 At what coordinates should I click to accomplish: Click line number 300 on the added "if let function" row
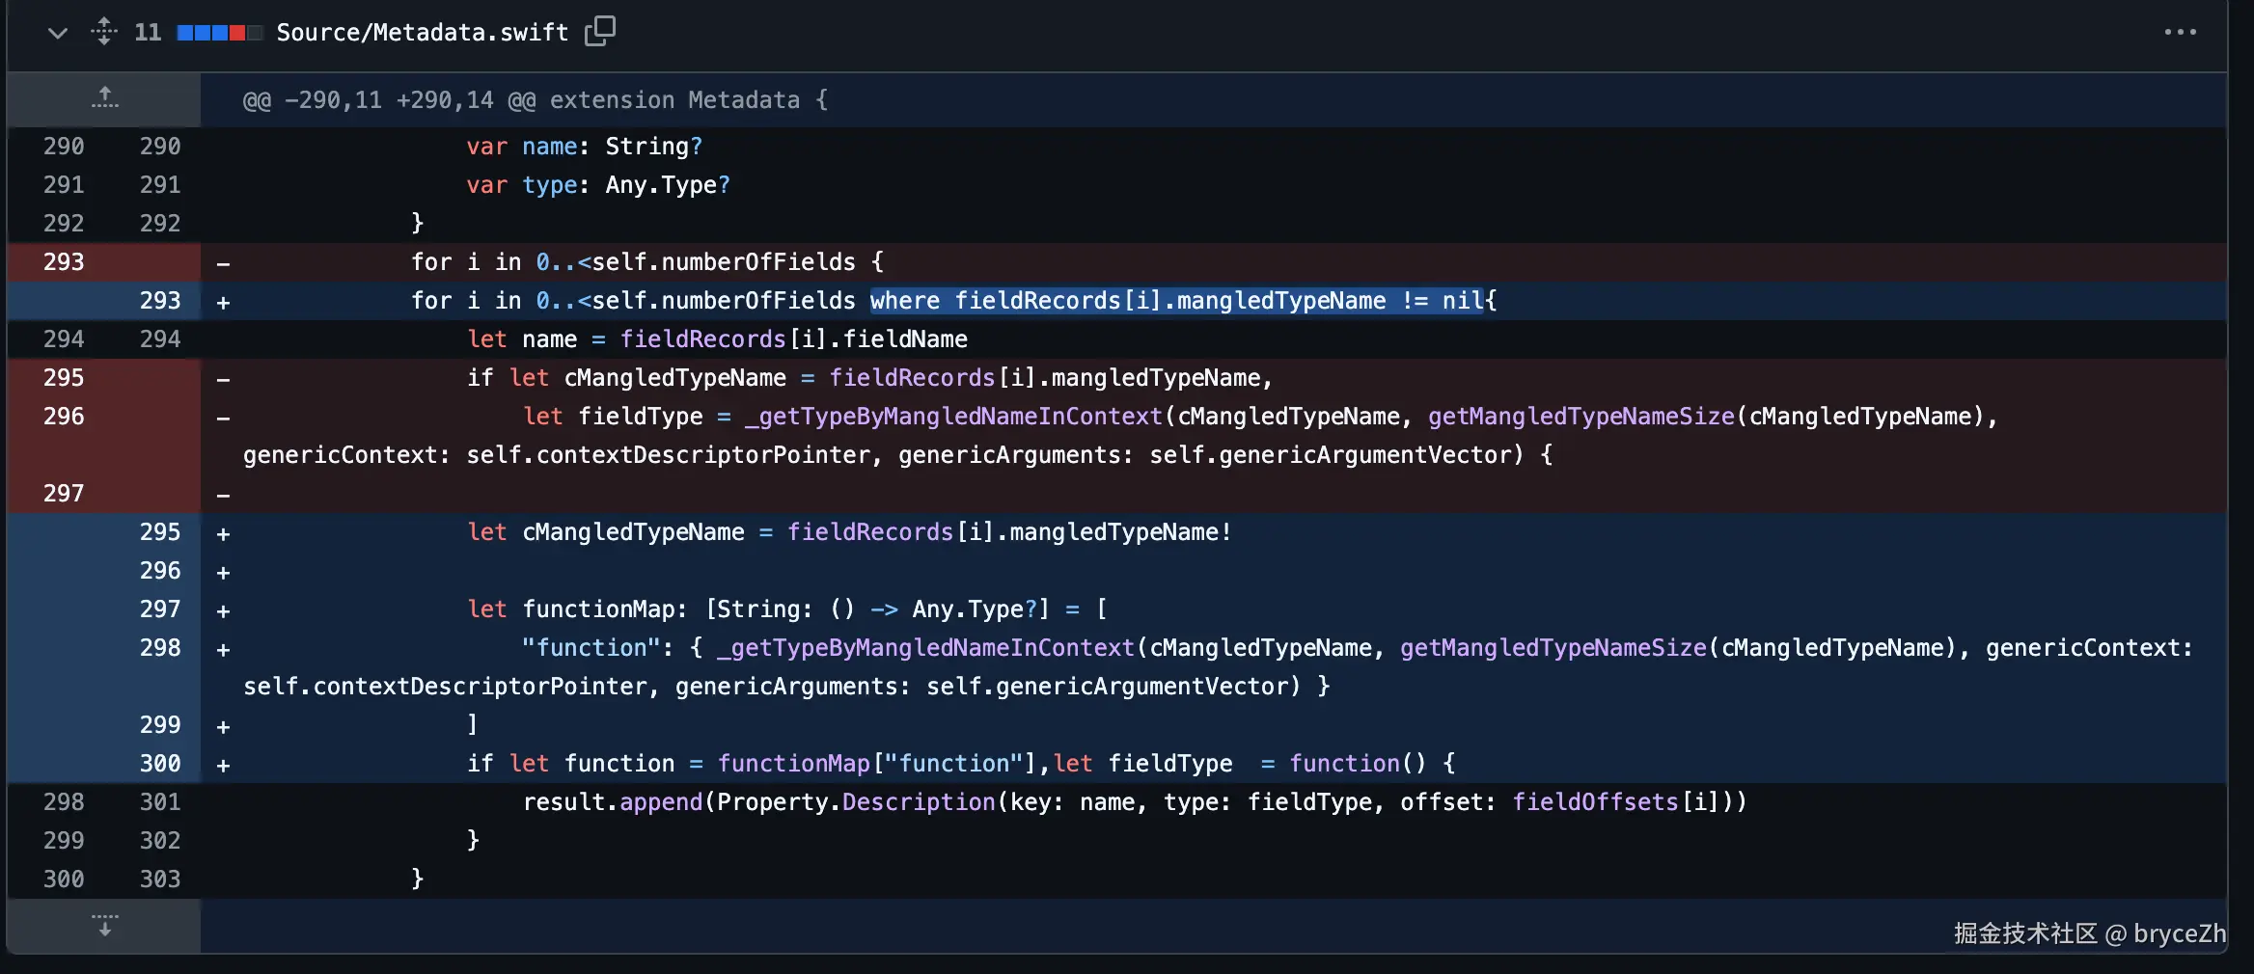160,764
